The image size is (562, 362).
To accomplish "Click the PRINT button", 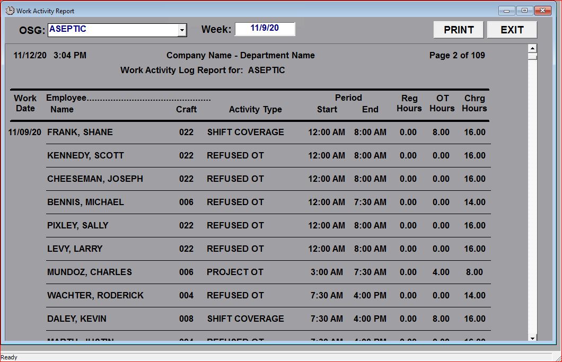I will click(459, 30).
